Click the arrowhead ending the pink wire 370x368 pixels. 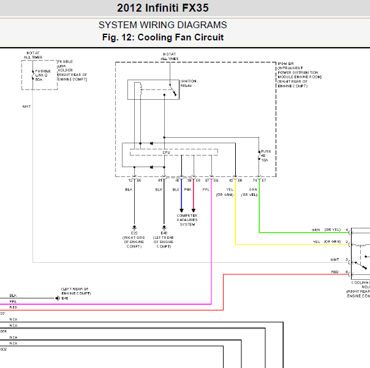click(194, 211)
